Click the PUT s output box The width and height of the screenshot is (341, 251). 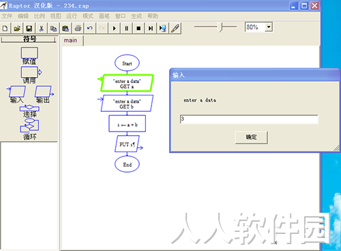(127, 144)
